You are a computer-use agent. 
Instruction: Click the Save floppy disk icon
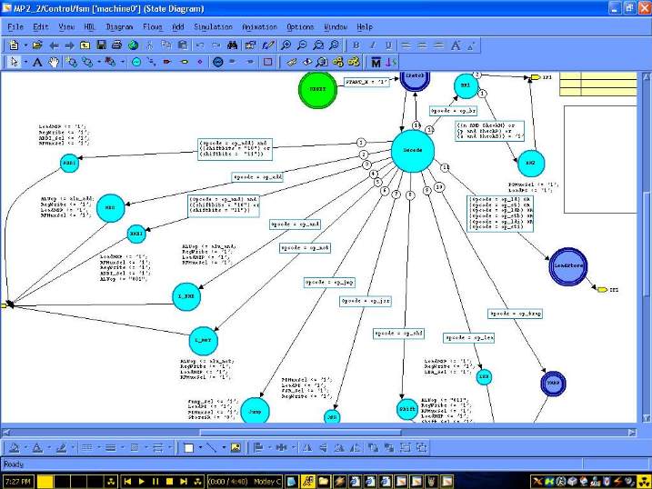pyautogui.click(x=101, y=45)
